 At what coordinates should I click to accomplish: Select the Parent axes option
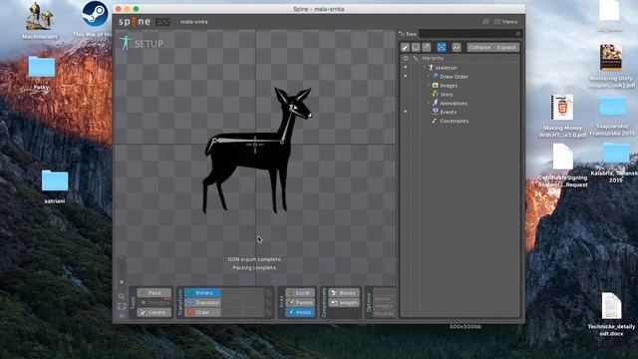pyautogui.click(x=300, y=303)
